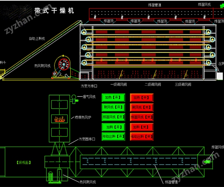
Task: Click the 一级调风阀 label
Action: pyautogui.click(x=119, y=85)
